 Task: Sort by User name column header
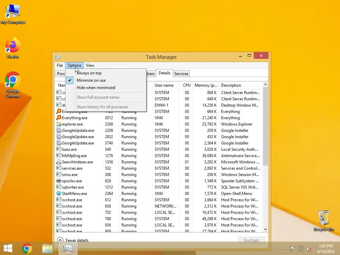(166, 85)
